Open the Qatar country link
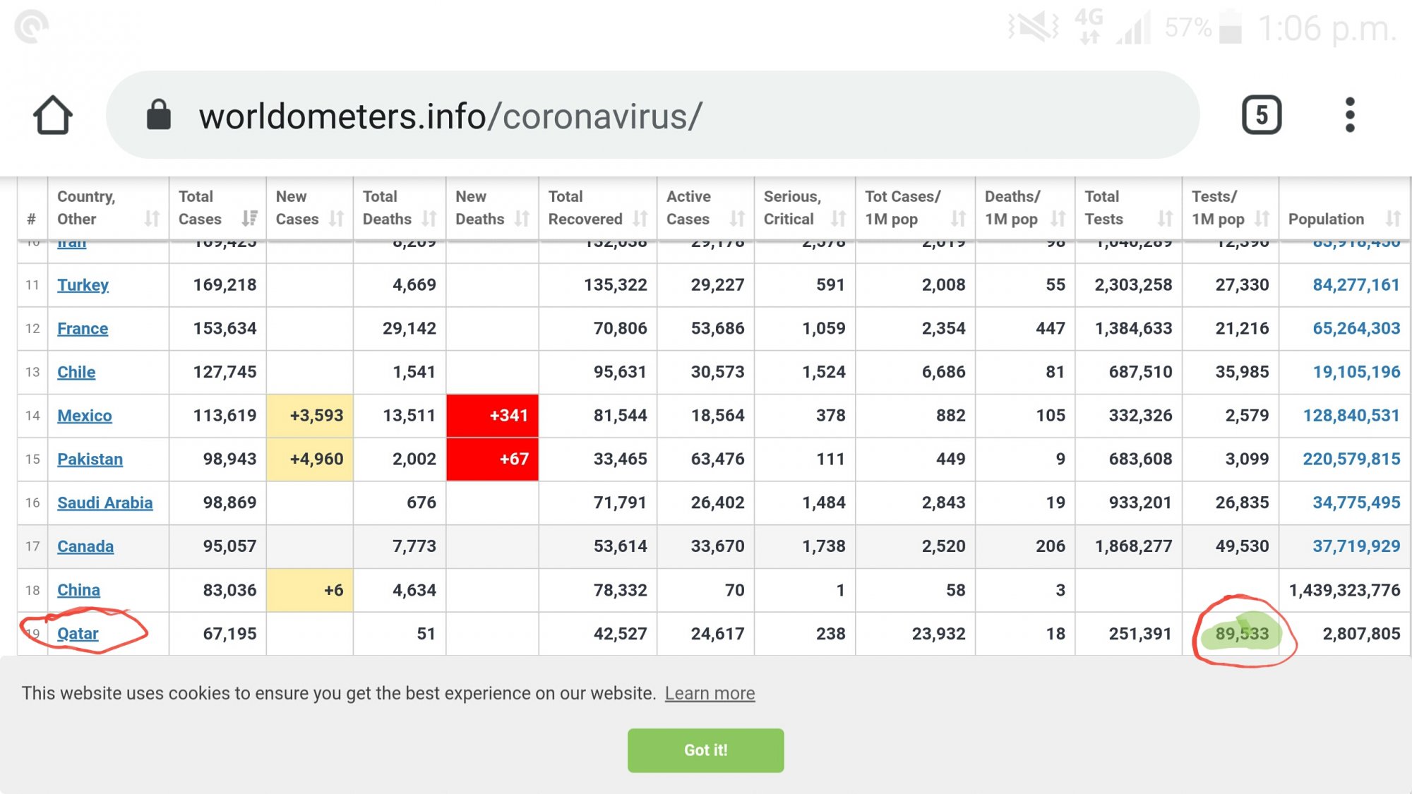Screen dimensions: 1412x794 [78, 634]
